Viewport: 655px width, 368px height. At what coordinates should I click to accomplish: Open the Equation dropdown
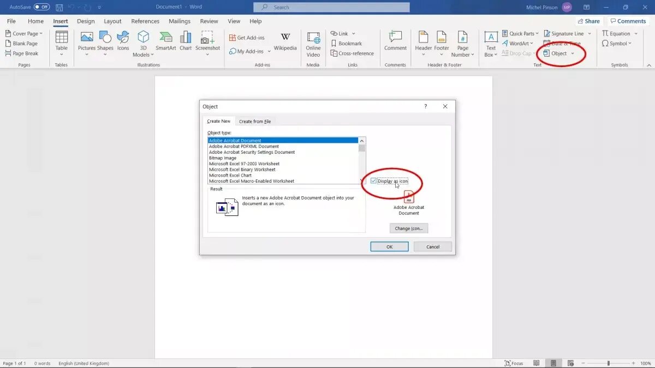(x=620, y=34)
